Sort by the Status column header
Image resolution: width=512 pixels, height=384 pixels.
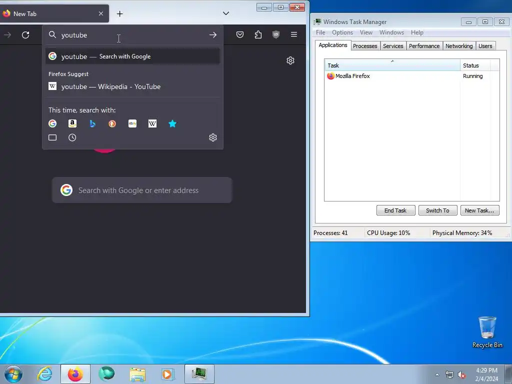coord(475,65)
